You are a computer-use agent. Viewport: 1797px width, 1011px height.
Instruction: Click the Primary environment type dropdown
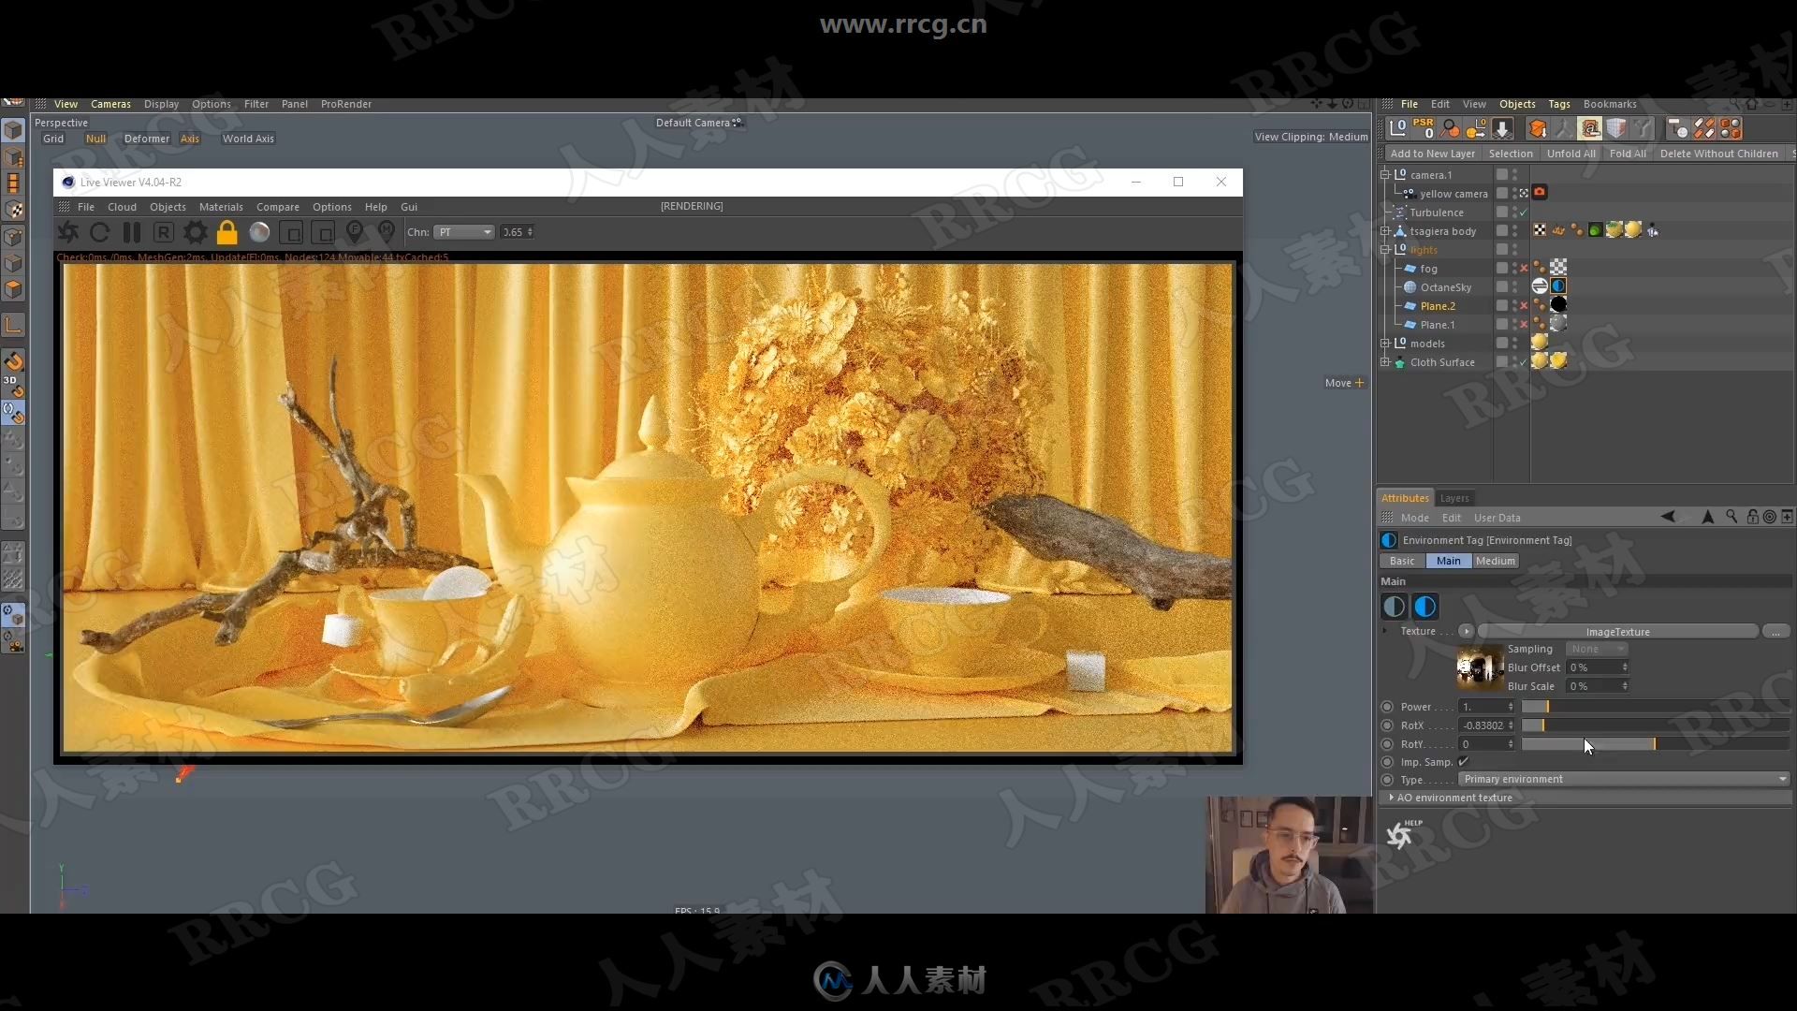pos(1622,778)
